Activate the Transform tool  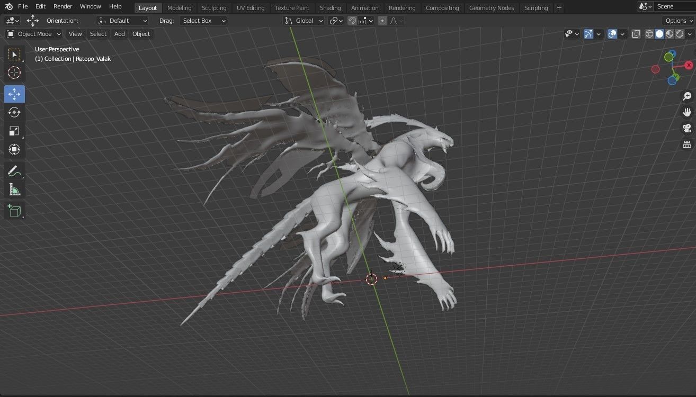[x=14, y=150]
